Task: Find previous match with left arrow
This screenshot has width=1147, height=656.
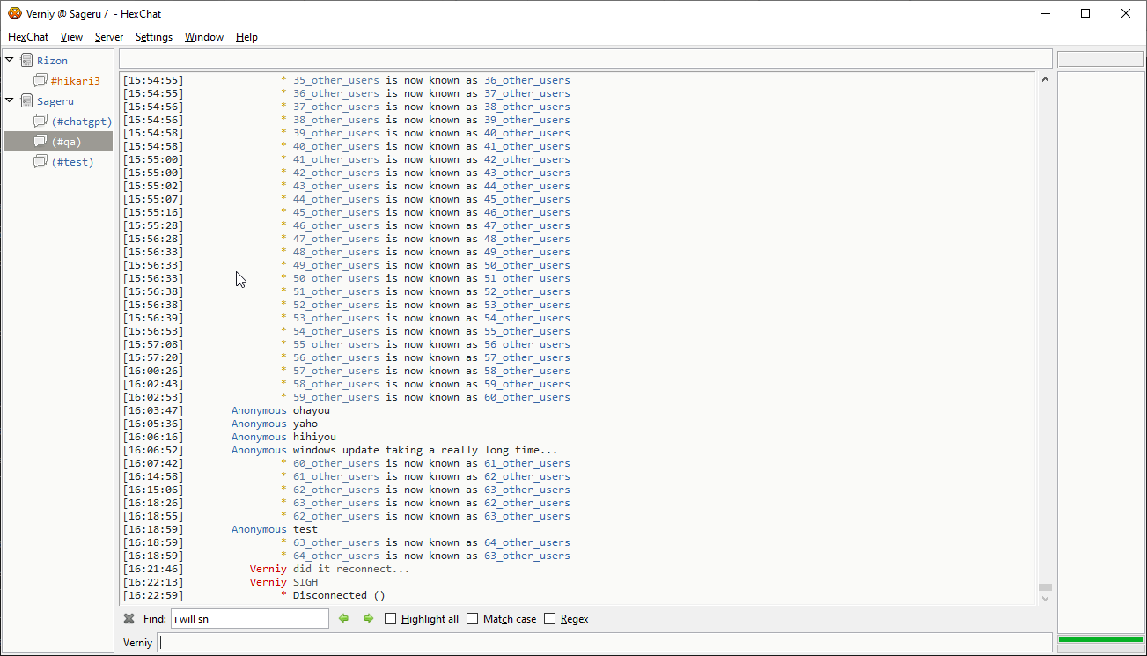Action: pos(344,619)
